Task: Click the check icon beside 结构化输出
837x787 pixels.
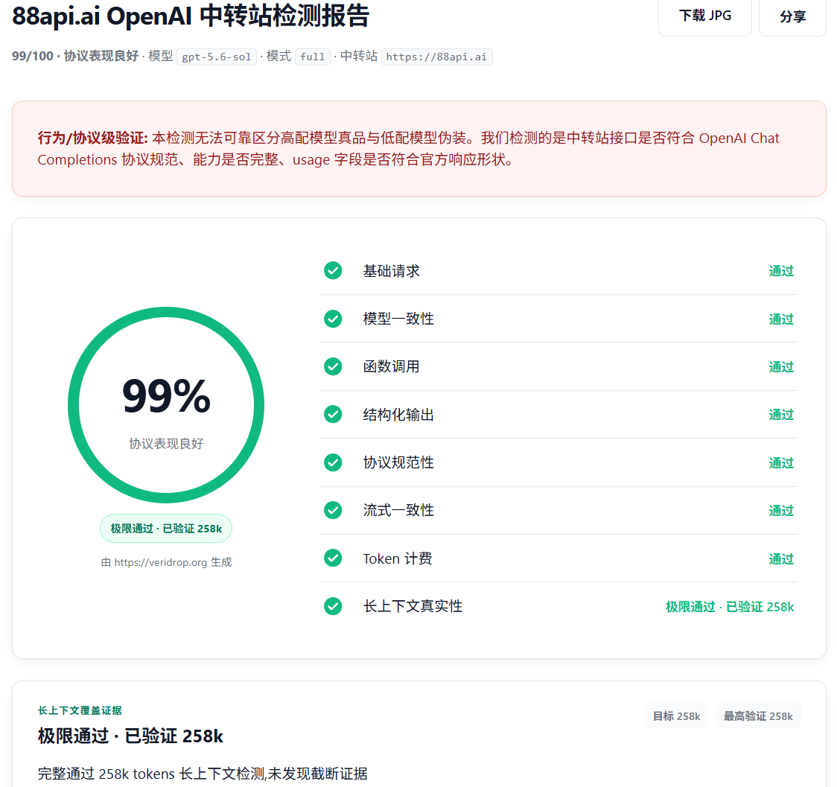Action: coord(333,414)
